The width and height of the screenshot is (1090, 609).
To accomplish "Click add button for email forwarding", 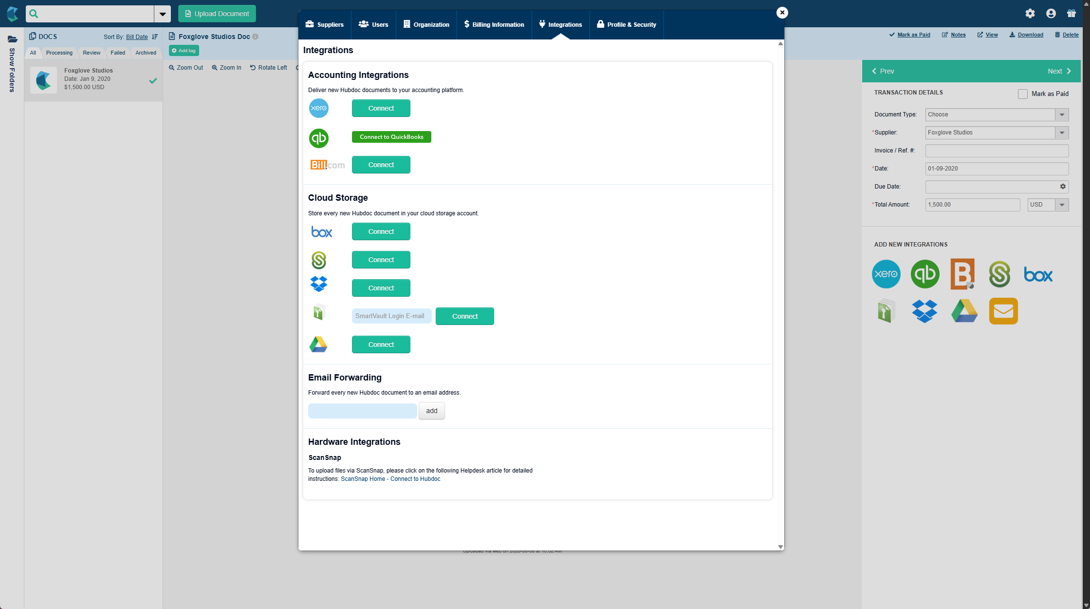I will [432, 411].
